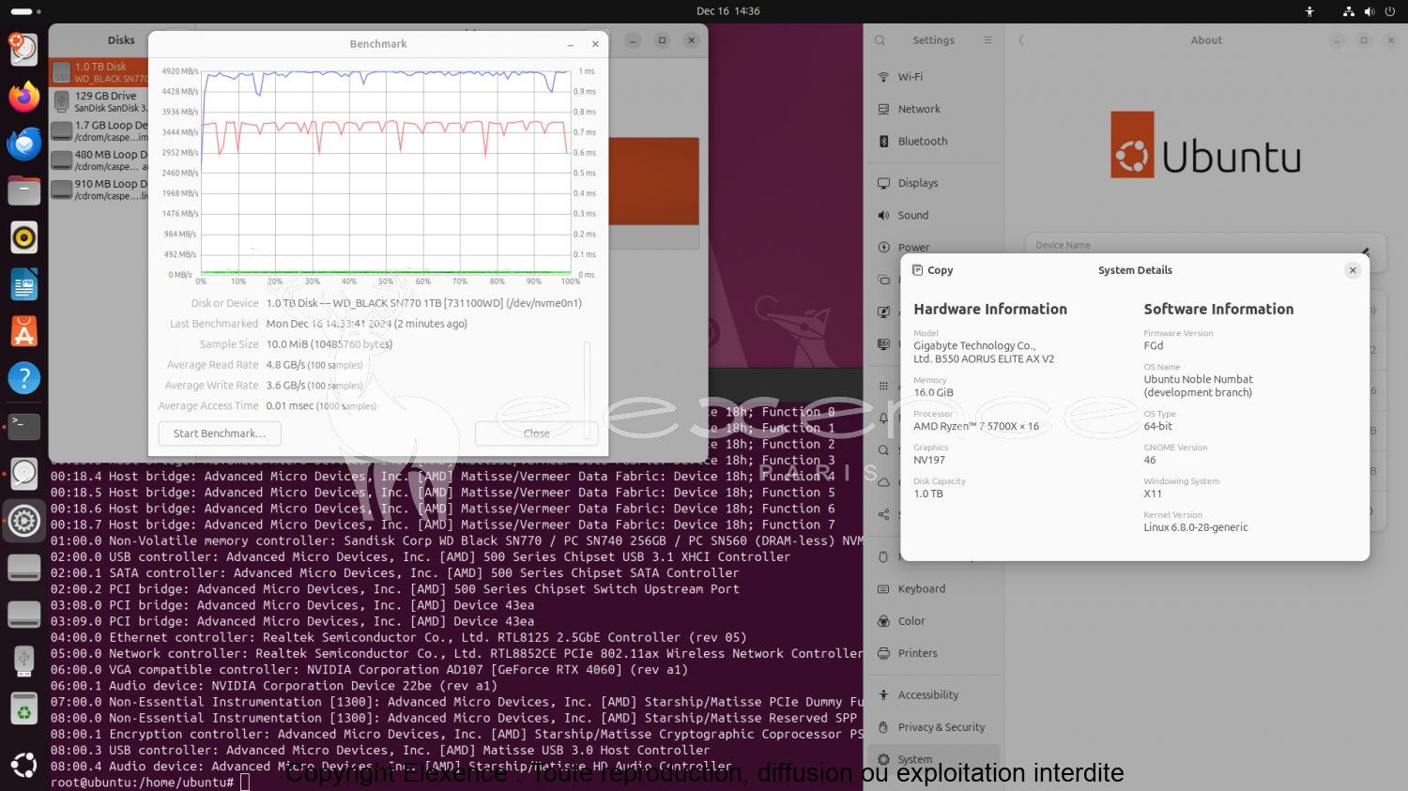
Task: Click the Memory value 16.0 GiB
Action: pyautogui.click(x=933, y=393)
